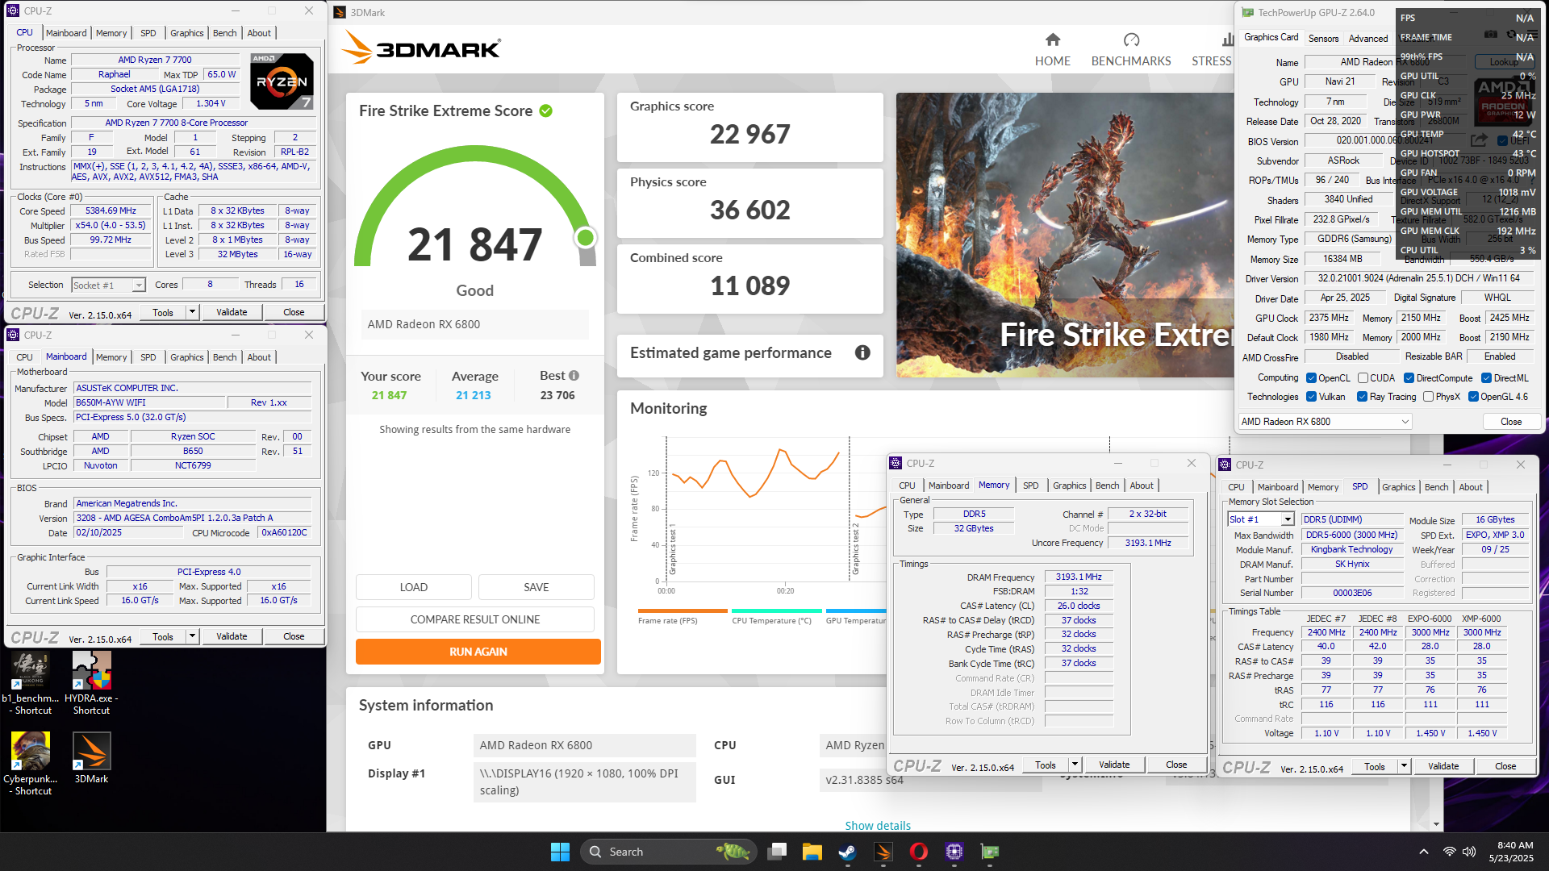Open Bench tab in CPU-Z CPU window
1549x871 pixels.
(x=225, y=33)
